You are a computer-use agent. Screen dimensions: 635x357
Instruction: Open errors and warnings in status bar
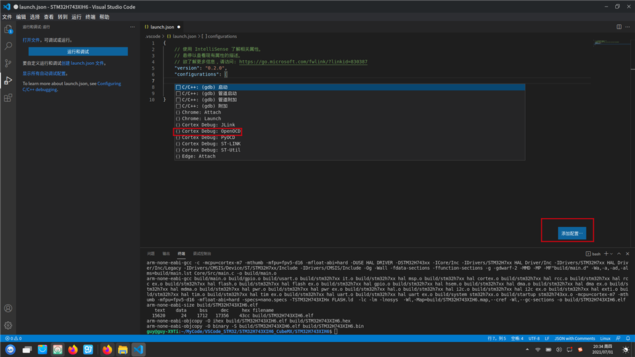click(x=13, y=338)
